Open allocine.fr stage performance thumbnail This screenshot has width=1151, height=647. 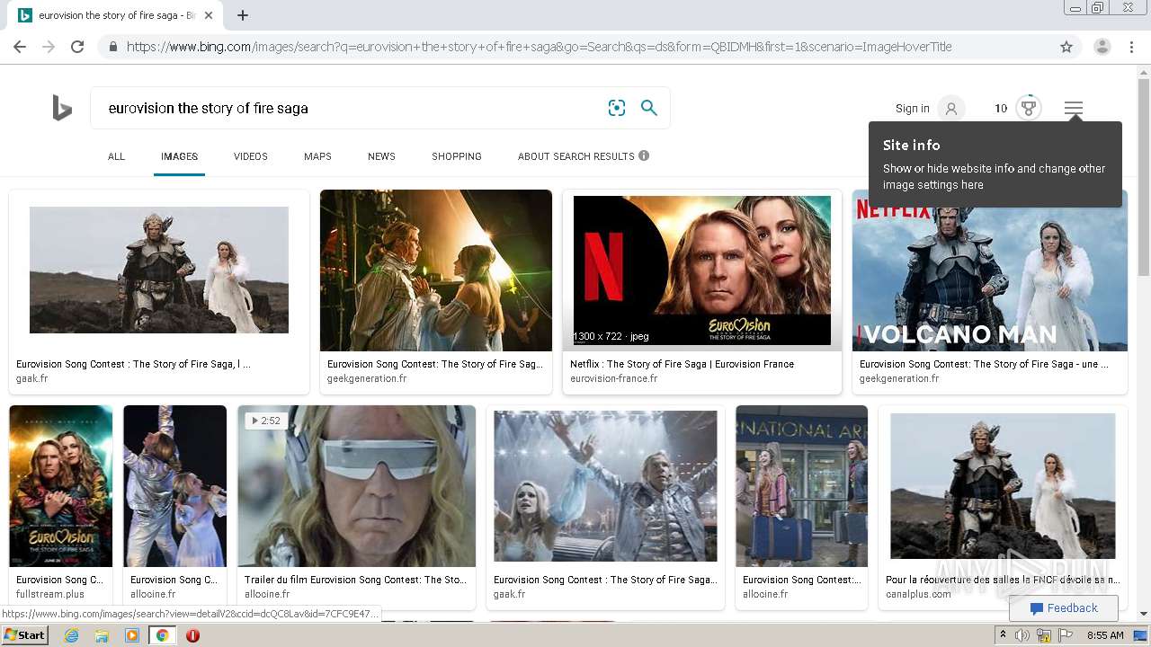point(175,486)
